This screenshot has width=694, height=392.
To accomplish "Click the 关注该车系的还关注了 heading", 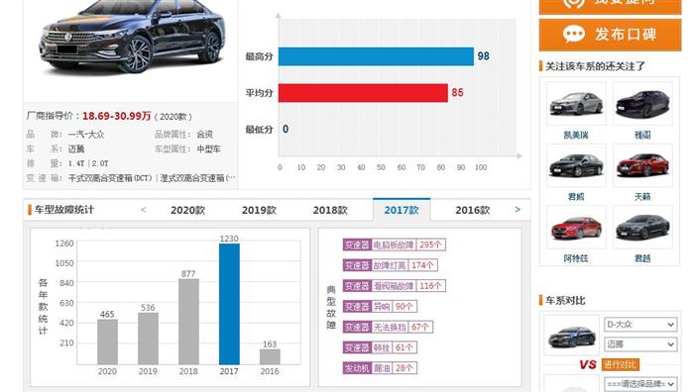I will coord(595,66).
